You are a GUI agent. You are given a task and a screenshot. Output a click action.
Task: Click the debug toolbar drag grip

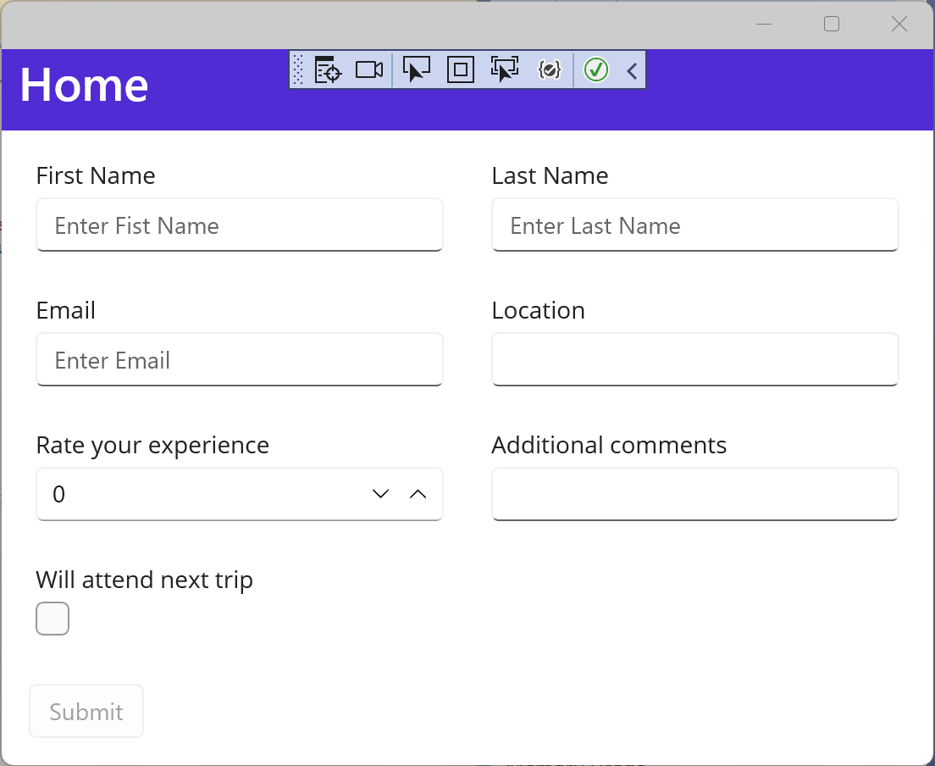(299, 69)
